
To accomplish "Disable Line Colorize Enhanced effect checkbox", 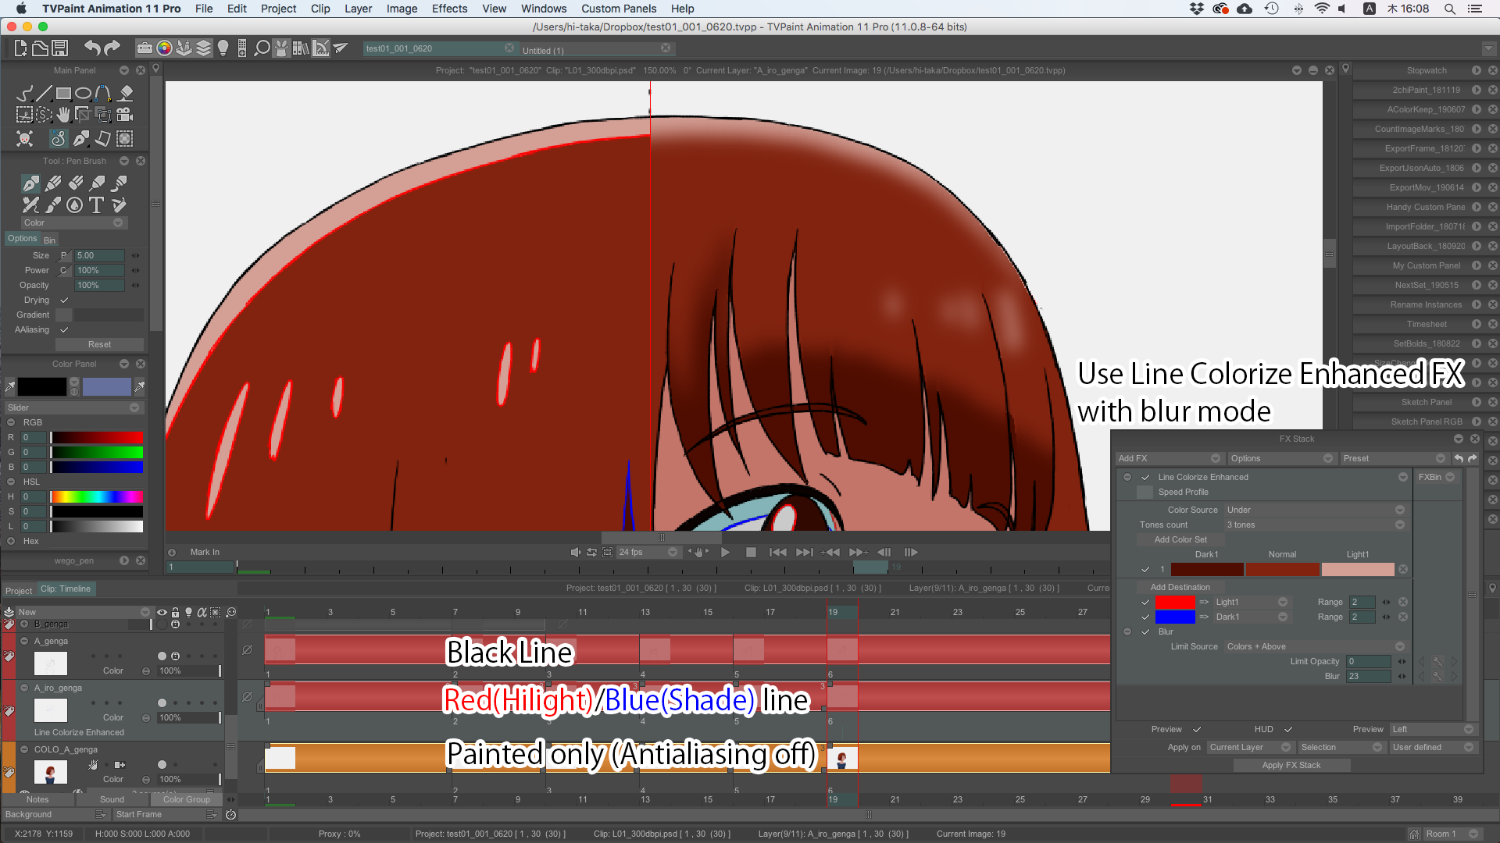I will coord(1145,477).
